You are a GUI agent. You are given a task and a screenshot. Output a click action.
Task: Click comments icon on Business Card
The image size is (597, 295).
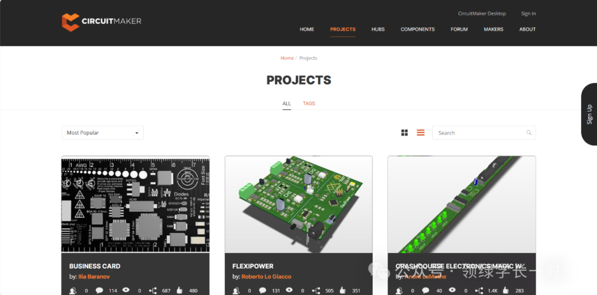(99, 291)
